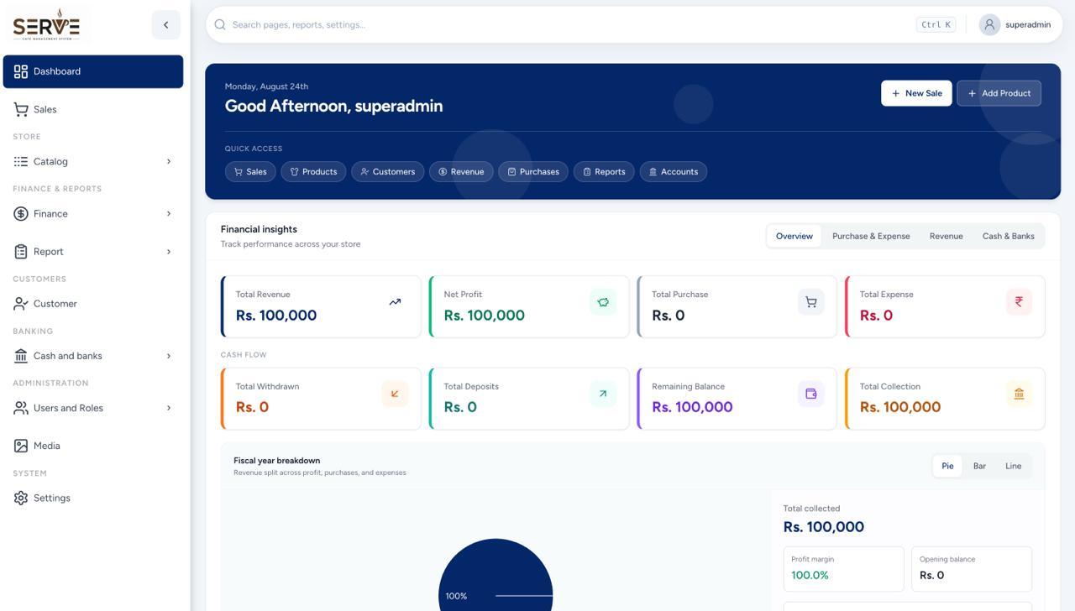This screenshot has width=1075, height=611.
Task: Click the search magnifier icon
Action: click(x=220, y=24)
